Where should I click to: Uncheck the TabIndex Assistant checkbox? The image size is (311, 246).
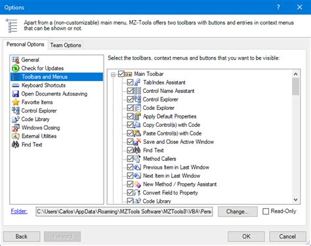(130, 82)
